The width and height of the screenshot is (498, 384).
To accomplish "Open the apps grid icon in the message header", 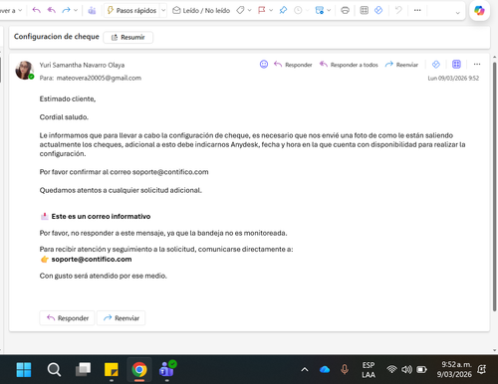I will [456, 65].
